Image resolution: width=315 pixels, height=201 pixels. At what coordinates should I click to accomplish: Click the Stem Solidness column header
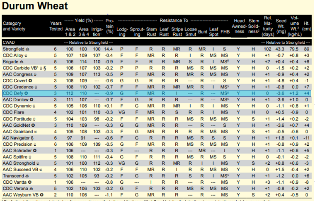(254, 26)
